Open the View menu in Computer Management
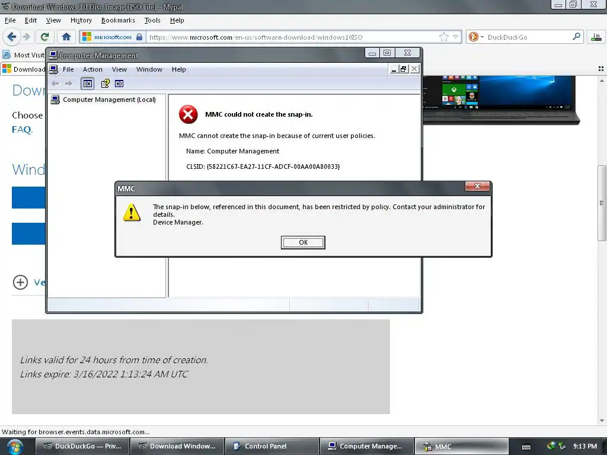Image resolution: width=607 pixels, height=455 pixels. tap(119, 69)
